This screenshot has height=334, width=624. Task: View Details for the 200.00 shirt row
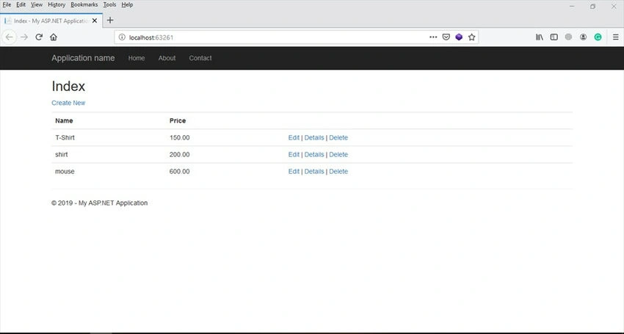tap(314, 154)
